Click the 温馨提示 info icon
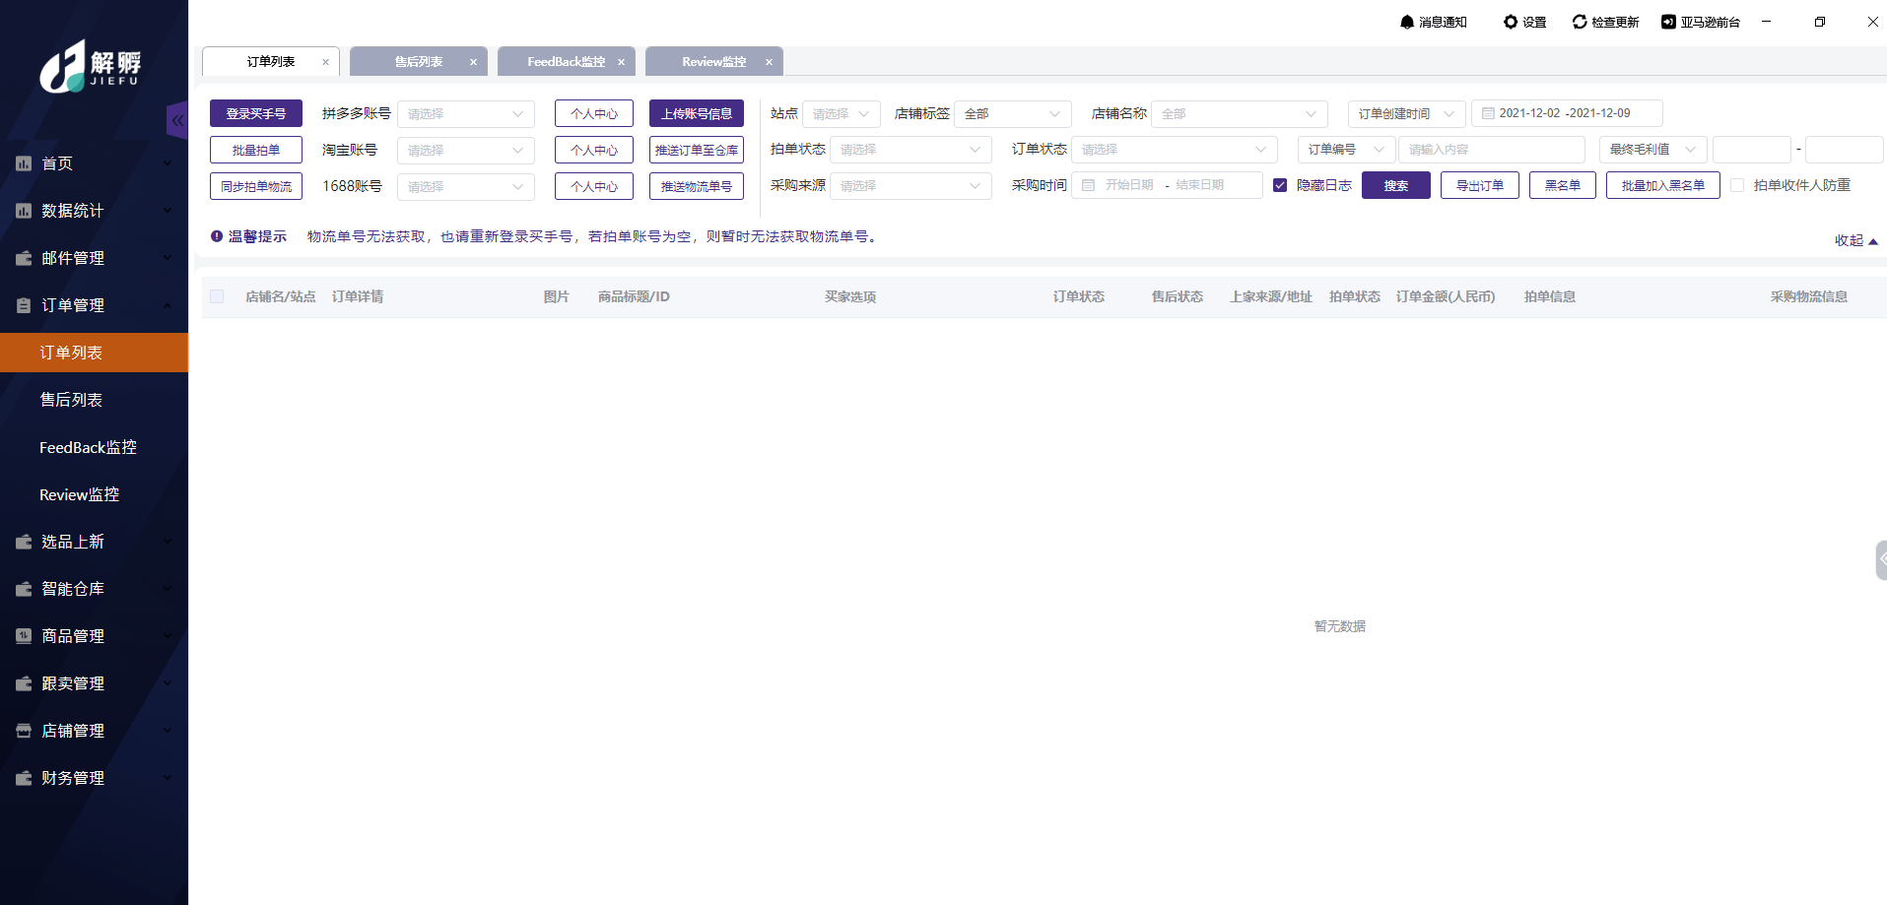This screenshot has height=905, width=1887. click(217, 236)
